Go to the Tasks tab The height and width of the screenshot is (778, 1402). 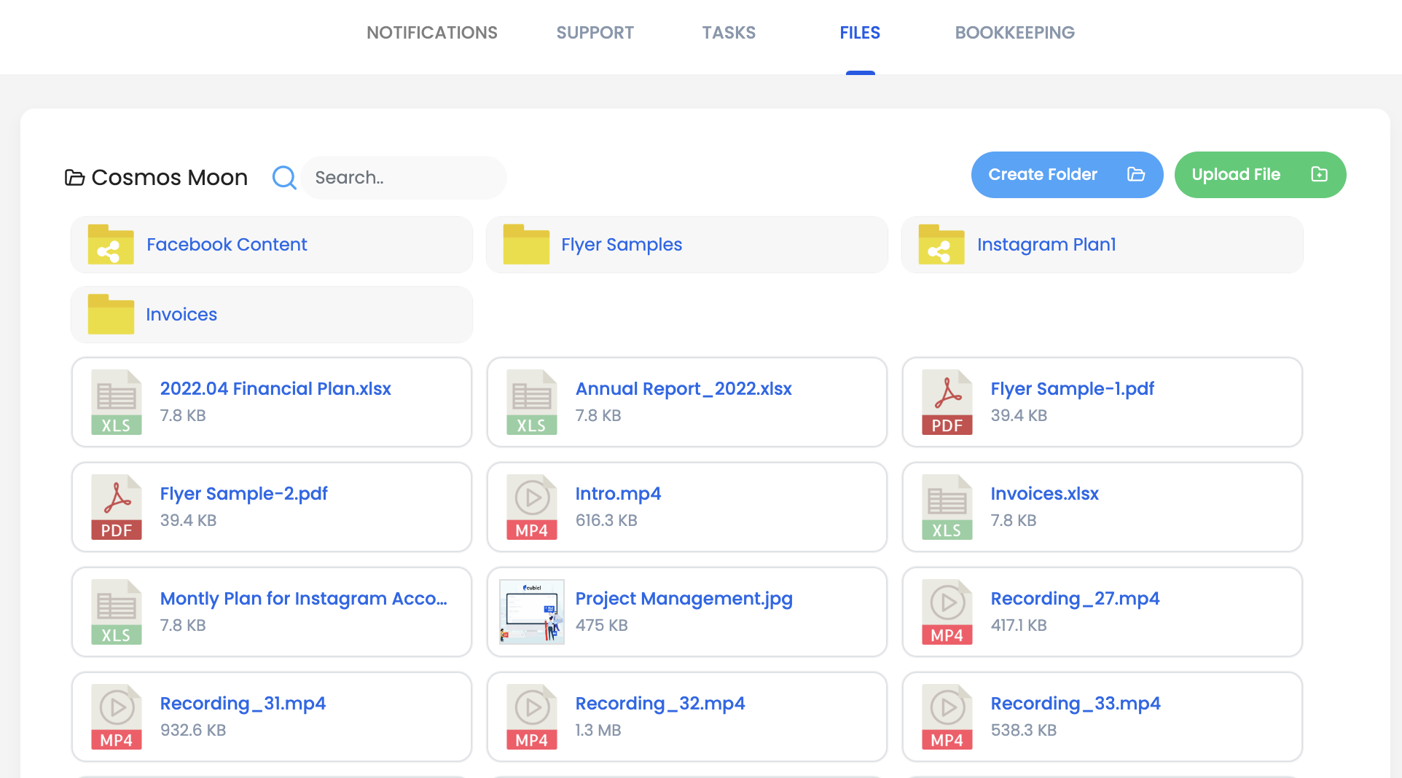click(x=728, y=33)
